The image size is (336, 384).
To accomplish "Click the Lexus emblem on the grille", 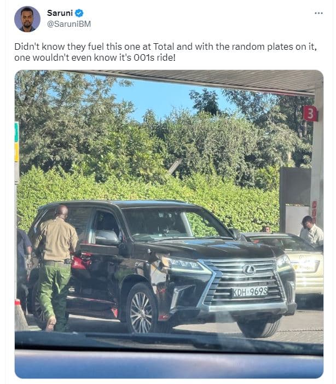I will (249, 270).
